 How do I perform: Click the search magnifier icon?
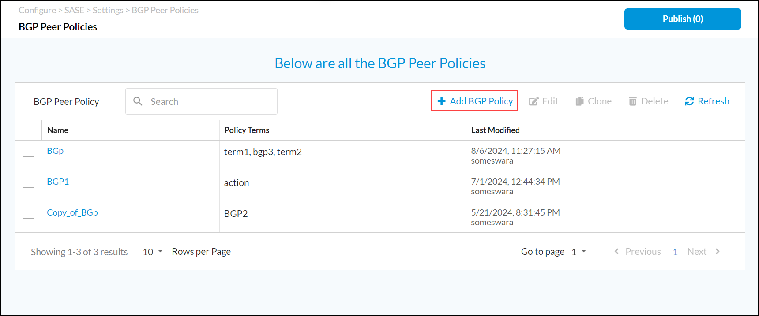tap(138, 101)
